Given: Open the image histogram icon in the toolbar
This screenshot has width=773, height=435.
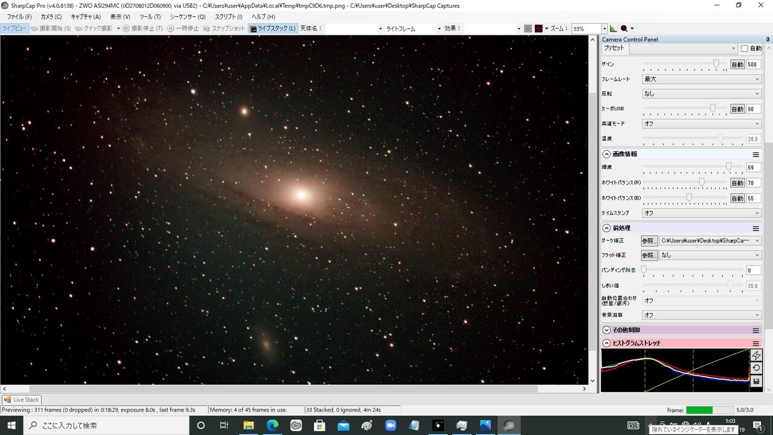Looking at the screenshot, I should pyautogui.click(x=613, y=28).
